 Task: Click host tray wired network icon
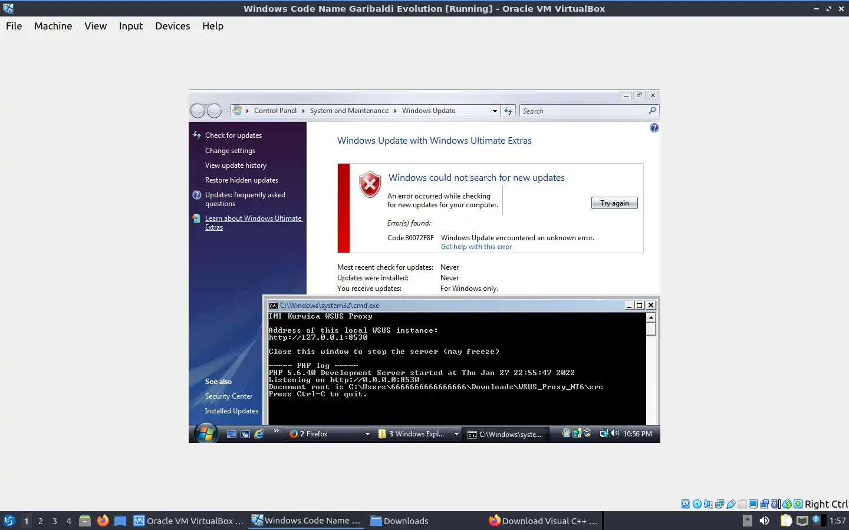(x=802, y=521)
